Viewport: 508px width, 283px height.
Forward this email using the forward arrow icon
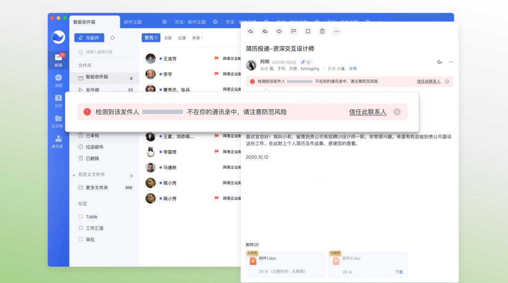tap(278, 31)
